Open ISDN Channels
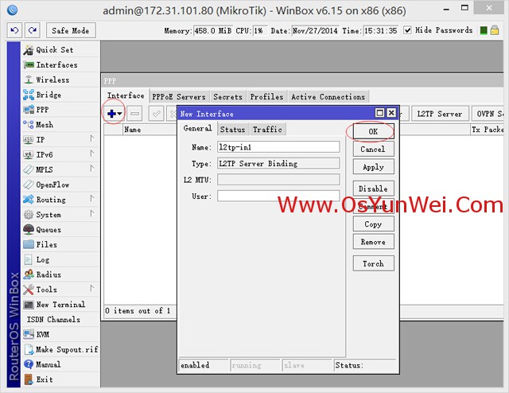Viewport: 509px width, 393px height. pos(61,320)
